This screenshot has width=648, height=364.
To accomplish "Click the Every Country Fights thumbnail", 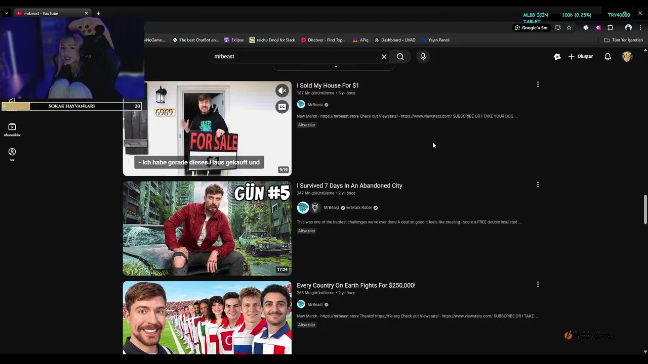I will tap(207, 317).
